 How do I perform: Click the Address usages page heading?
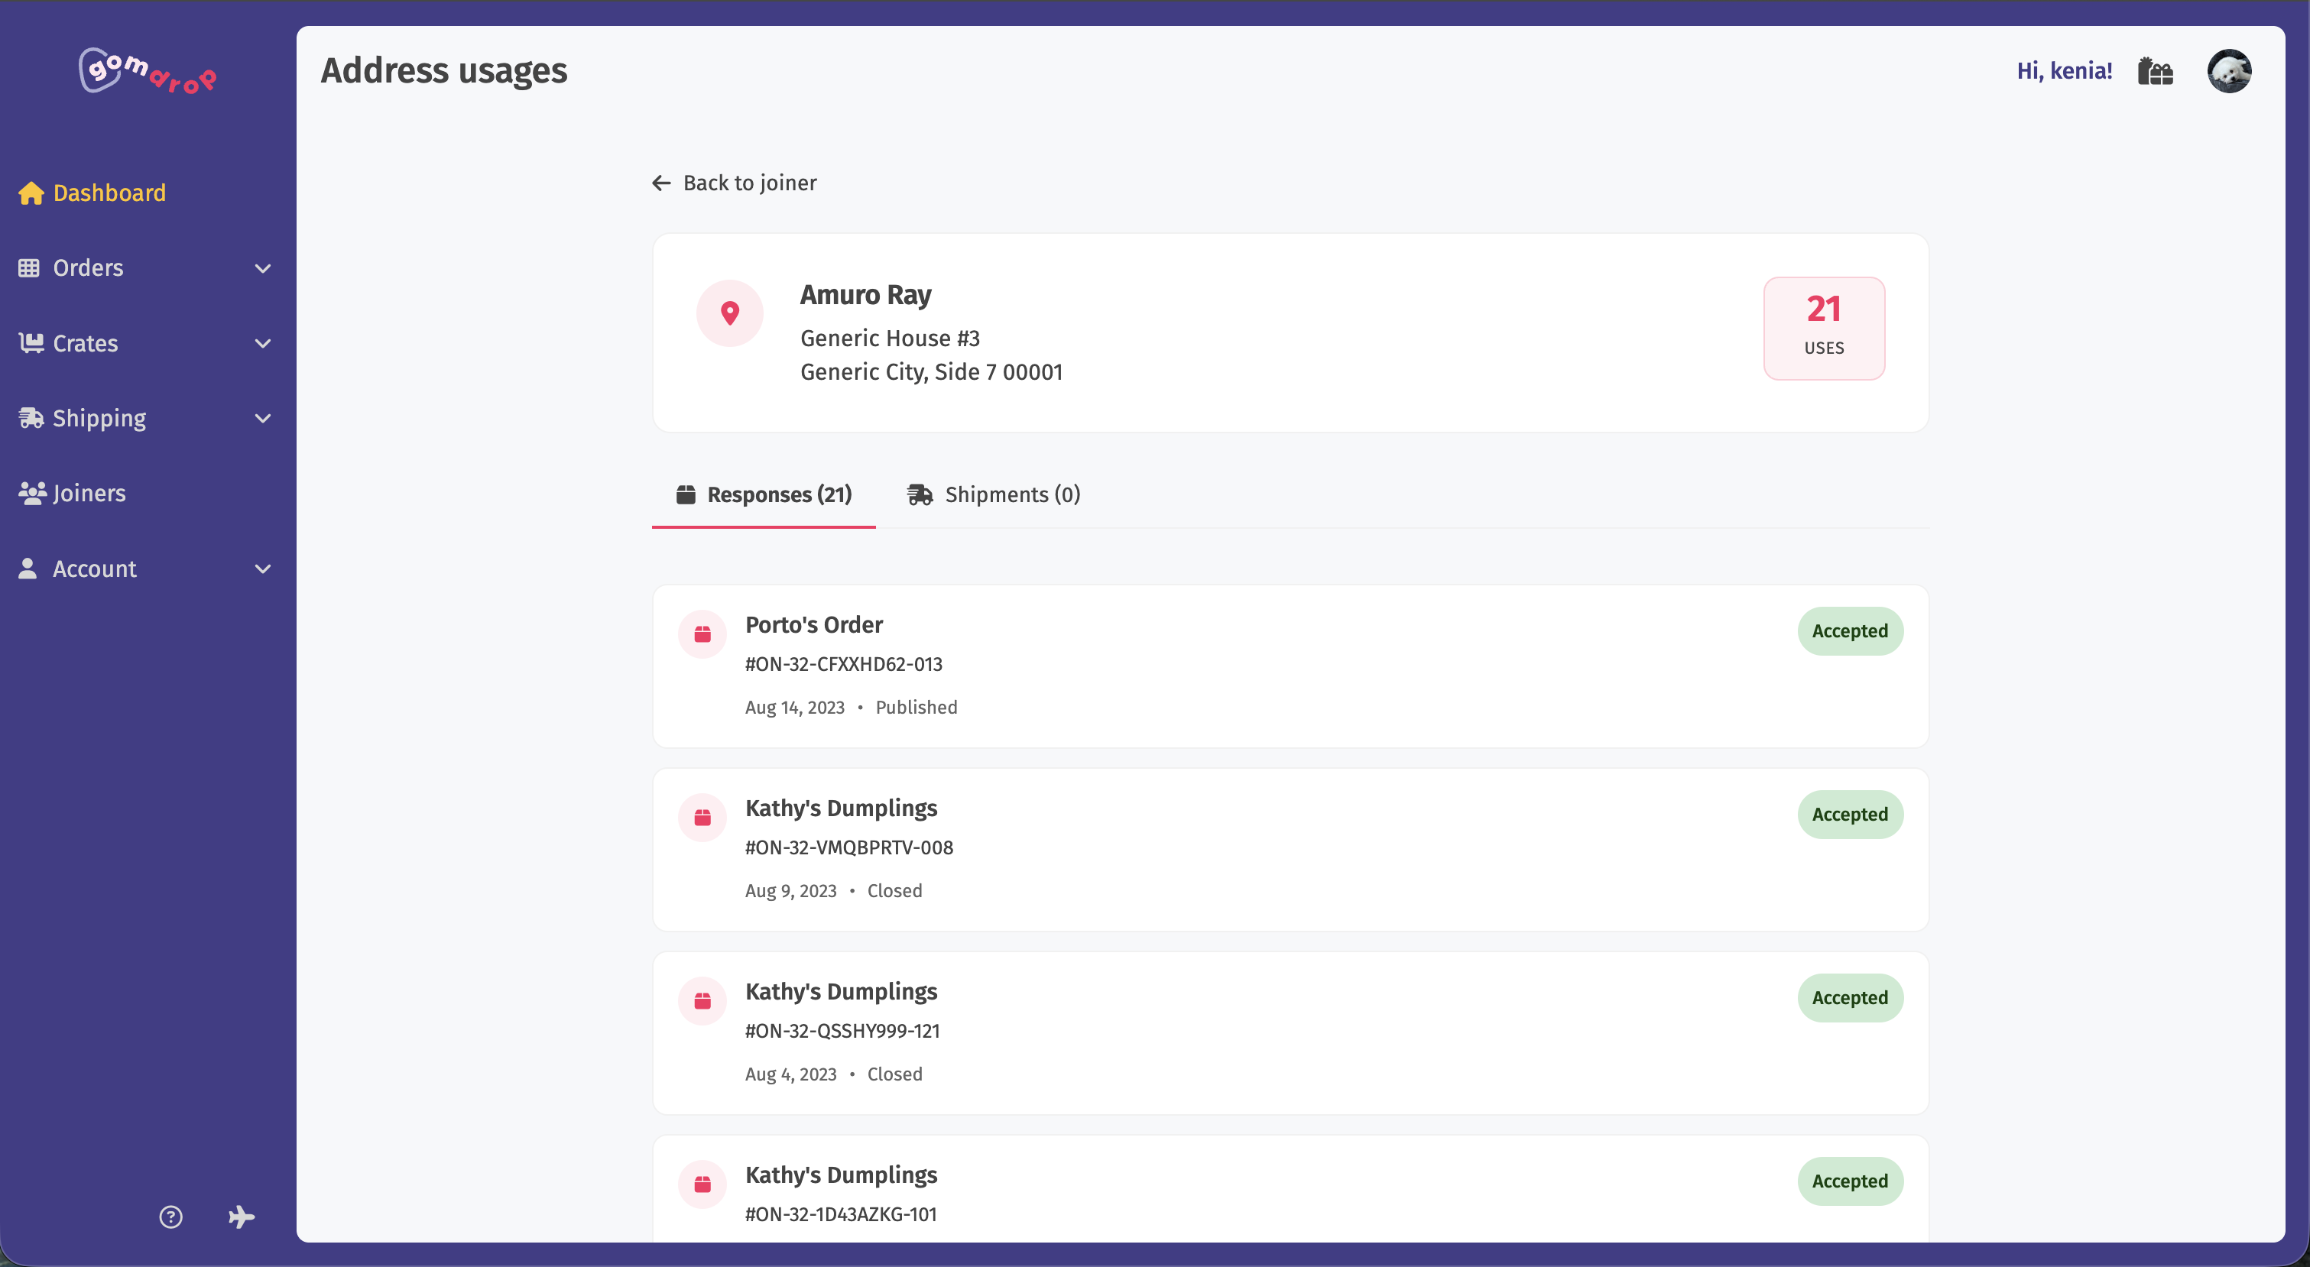point(444,71)
